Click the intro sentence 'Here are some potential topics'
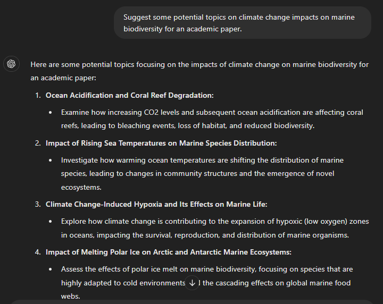The height and width of the screenshot is (304, 383). pos(199,71)
